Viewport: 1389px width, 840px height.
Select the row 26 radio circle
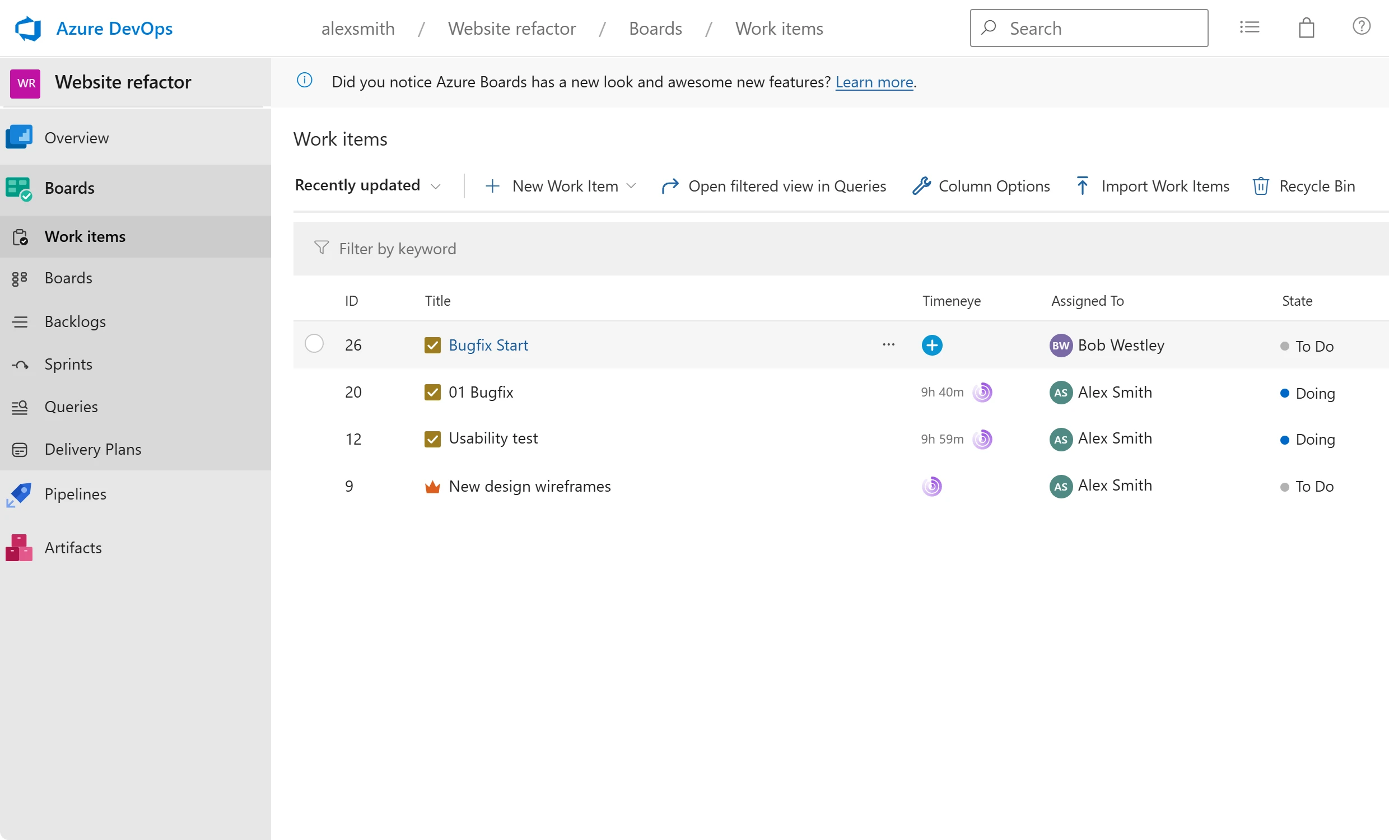coord(314,343)
